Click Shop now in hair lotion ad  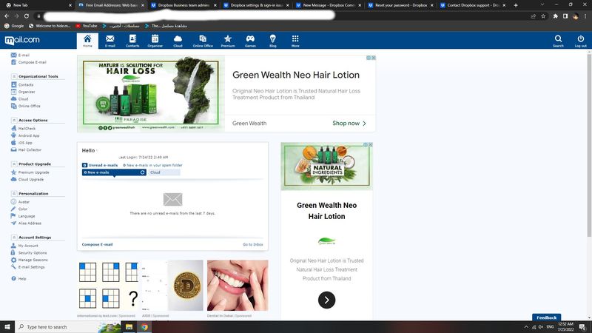click(349, 123)
